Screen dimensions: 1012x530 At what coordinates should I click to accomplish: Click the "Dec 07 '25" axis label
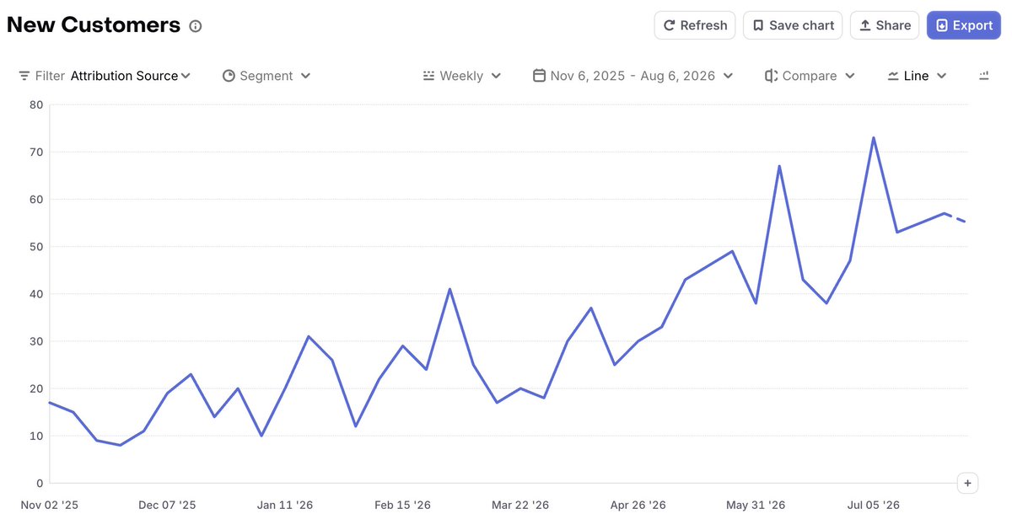pos(167,506)
